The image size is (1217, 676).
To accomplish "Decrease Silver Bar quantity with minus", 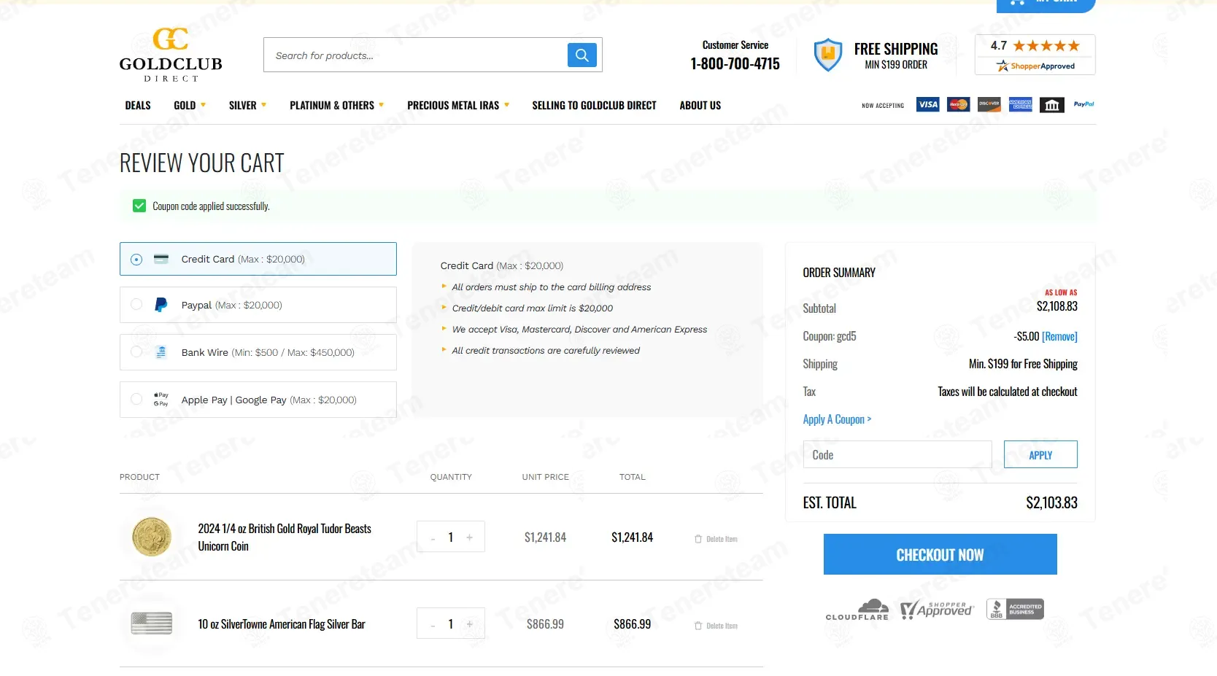I will coord(433,625).
